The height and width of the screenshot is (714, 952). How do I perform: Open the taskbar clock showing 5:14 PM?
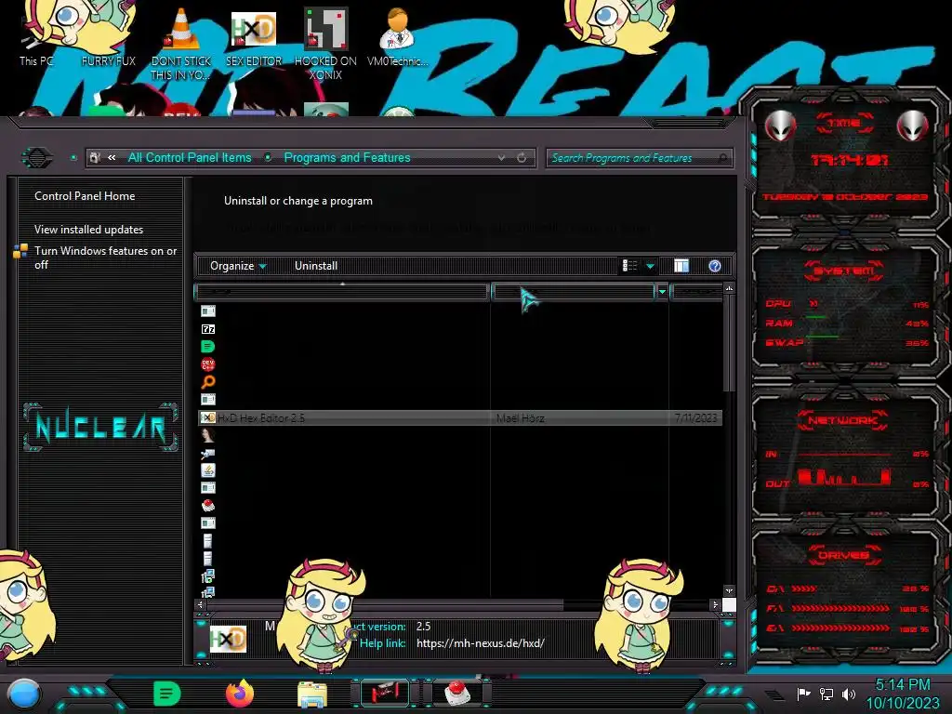point(902,694)
